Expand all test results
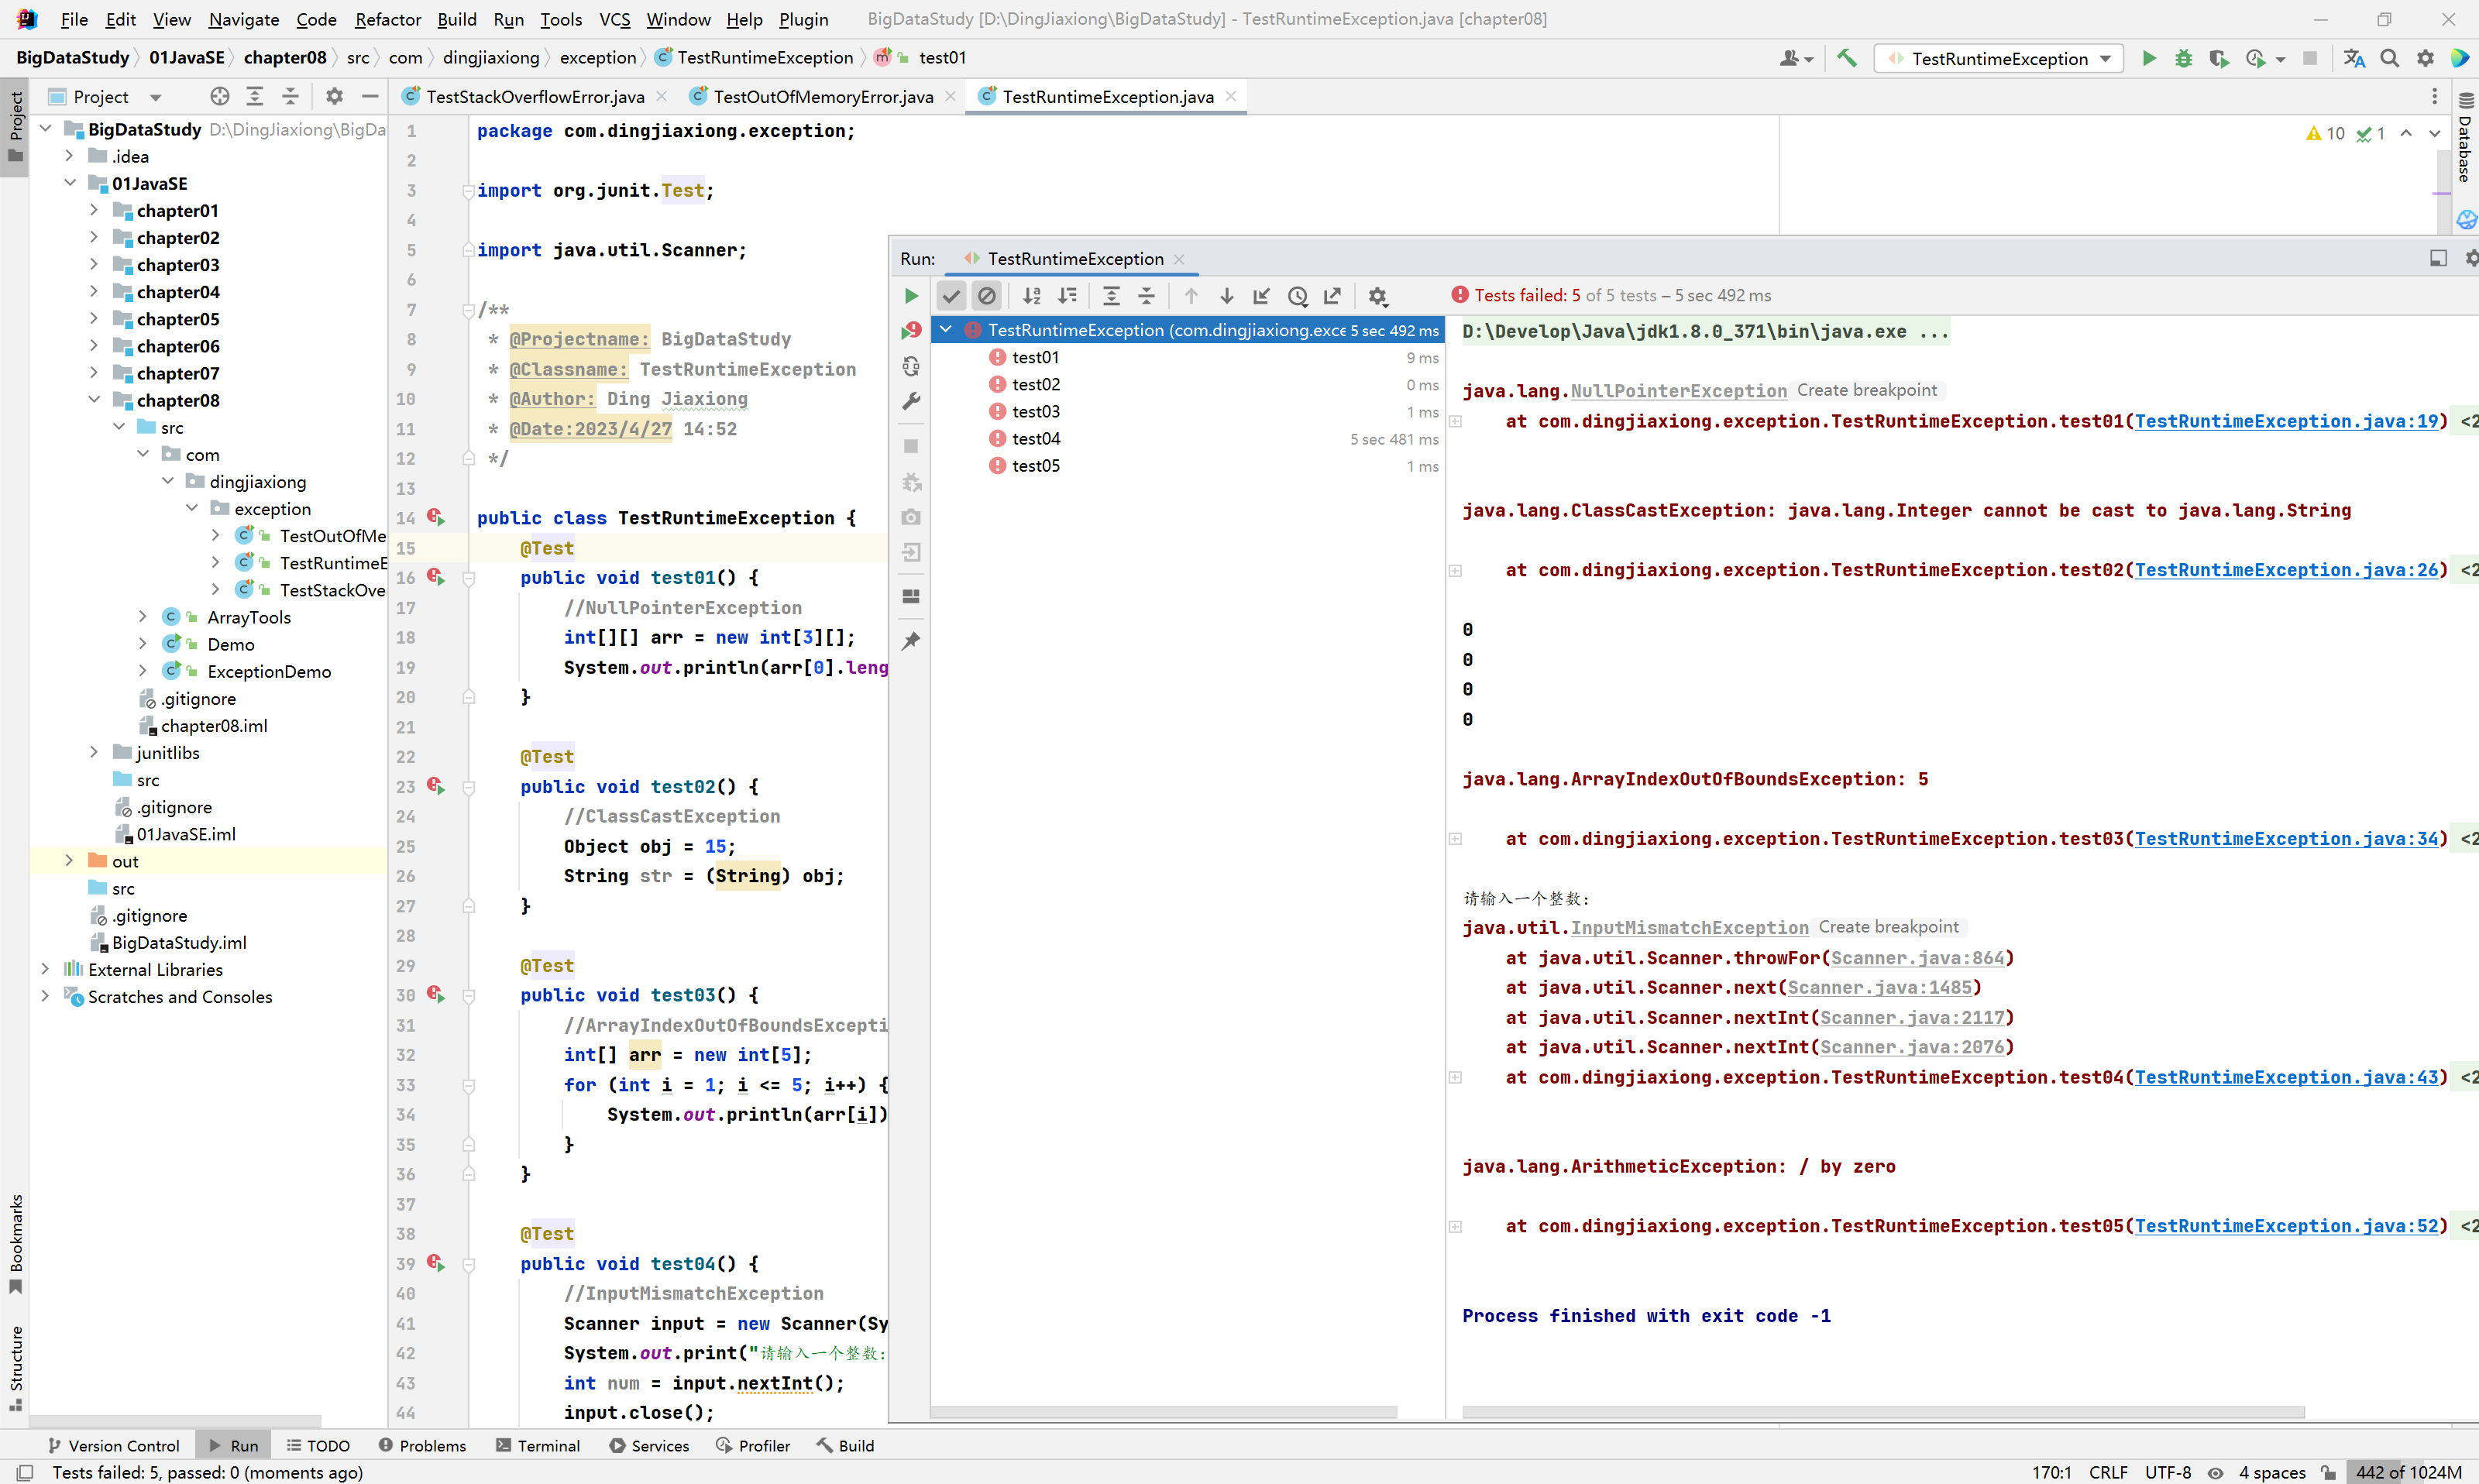Image resolution: width=2479 pixels, height=1484 pixels. pos(1111,296)
